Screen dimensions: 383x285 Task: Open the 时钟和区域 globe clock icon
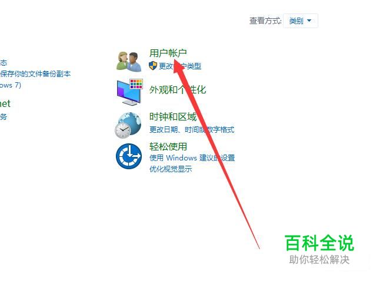(x=128, y=125)
